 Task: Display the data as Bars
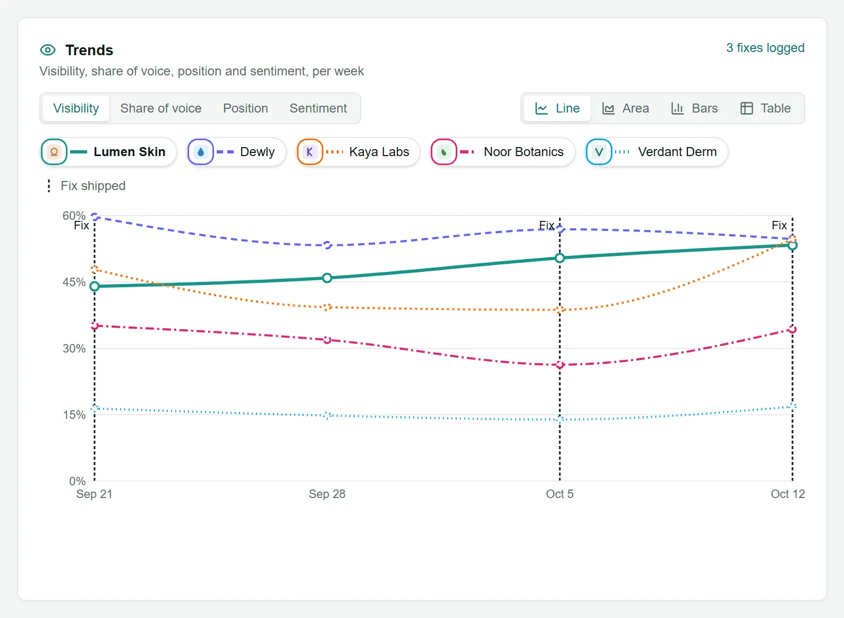[695, 108]
